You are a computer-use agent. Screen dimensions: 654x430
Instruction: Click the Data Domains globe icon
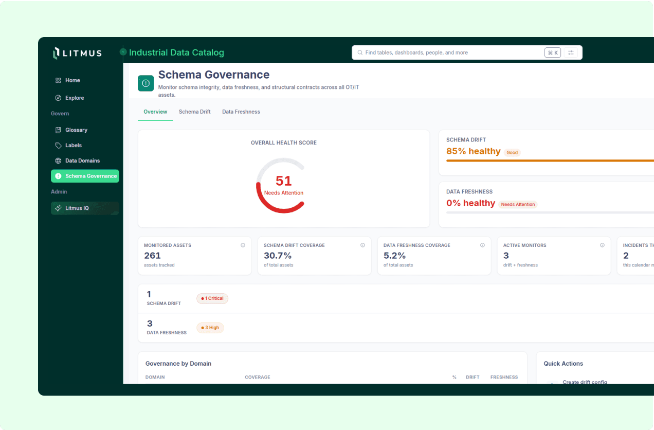click(58, 160)
